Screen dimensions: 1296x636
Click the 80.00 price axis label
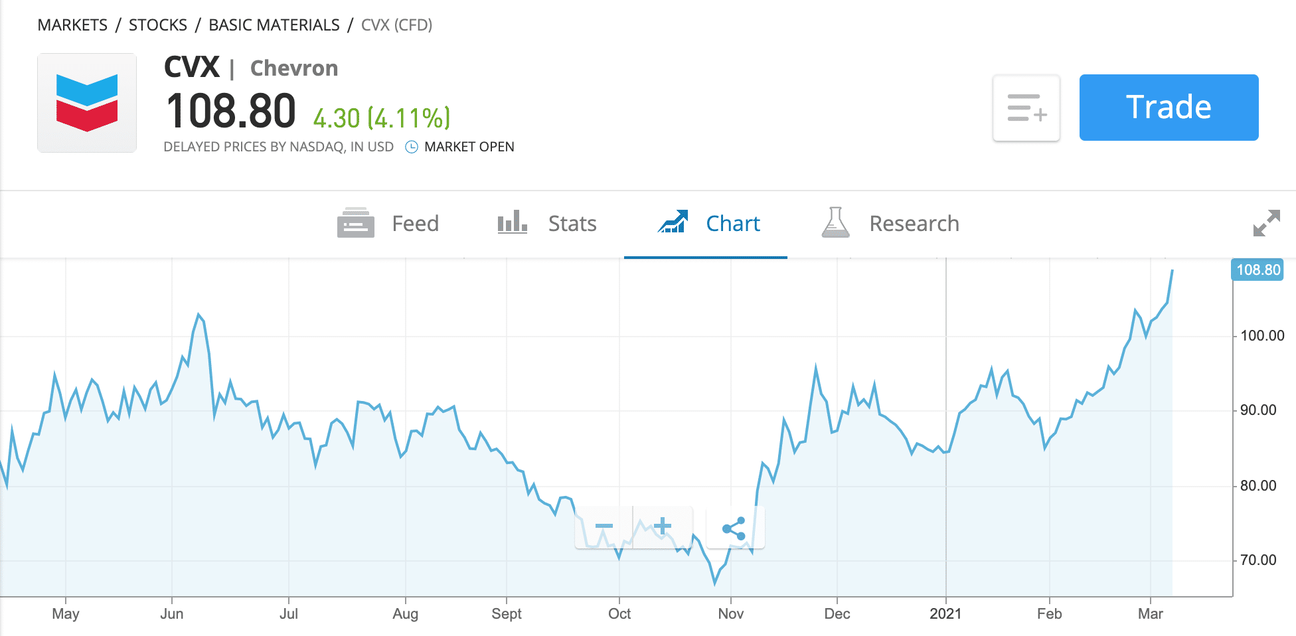pyautogui.click(x=1258, y=486)
